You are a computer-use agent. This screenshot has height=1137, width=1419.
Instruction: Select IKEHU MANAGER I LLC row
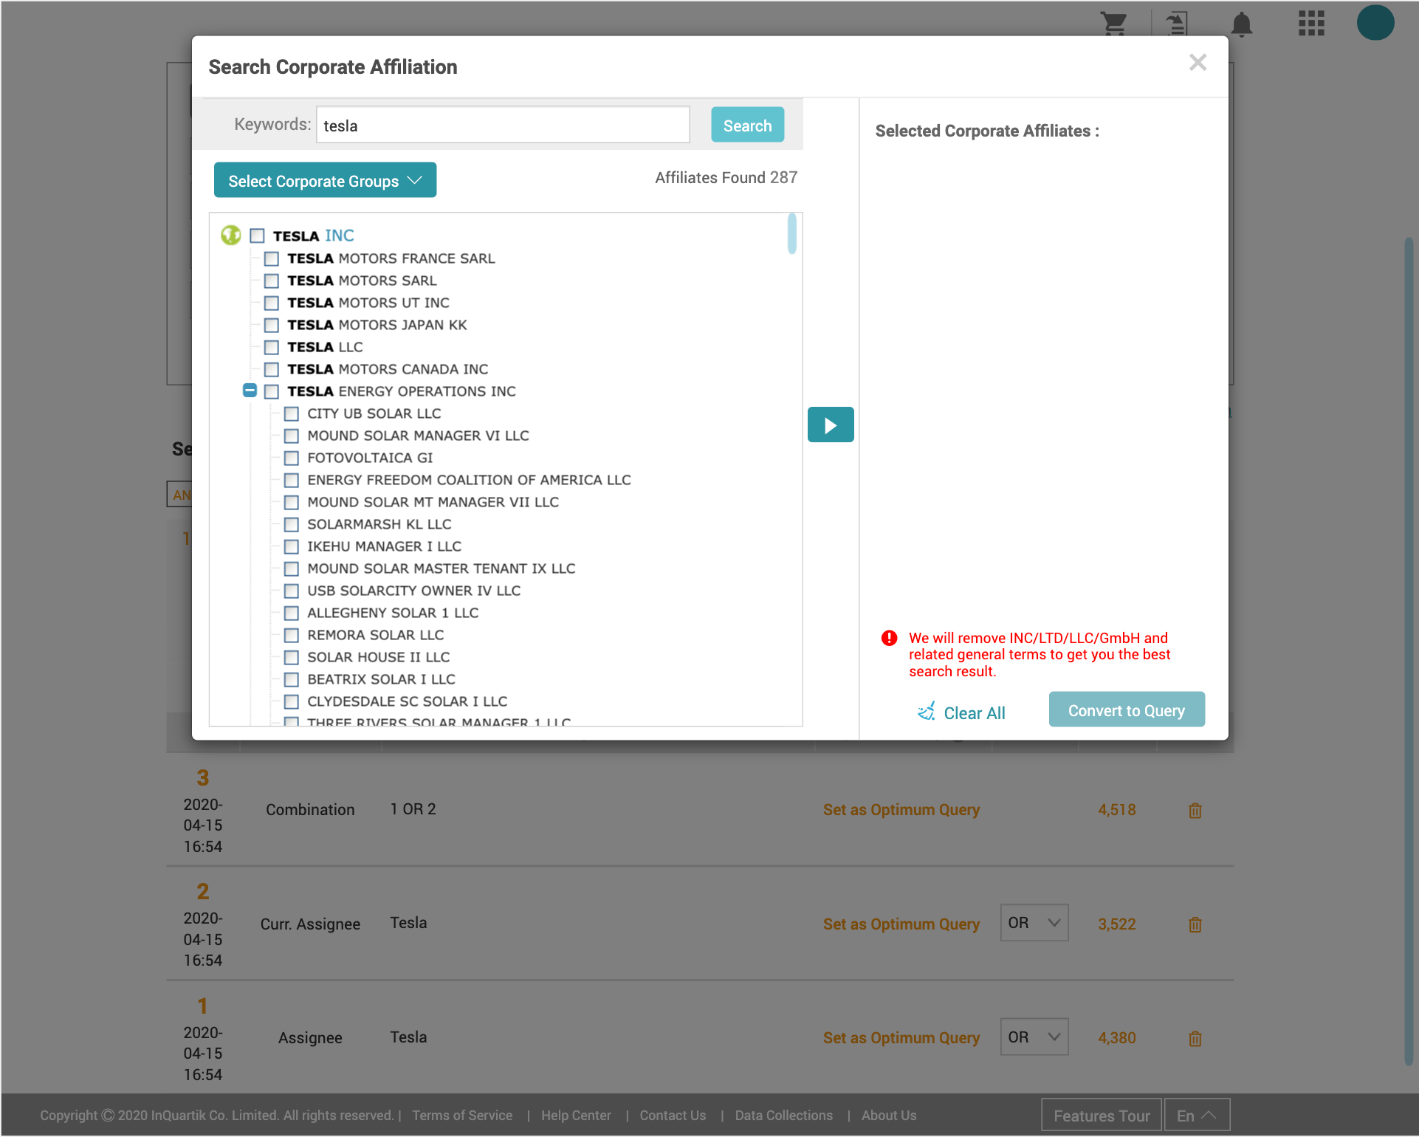373,546
